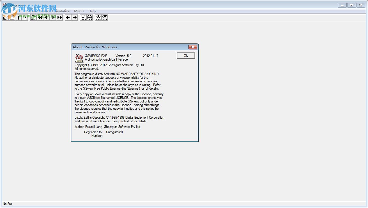Click the Print toolbar icon

point(12,17)
